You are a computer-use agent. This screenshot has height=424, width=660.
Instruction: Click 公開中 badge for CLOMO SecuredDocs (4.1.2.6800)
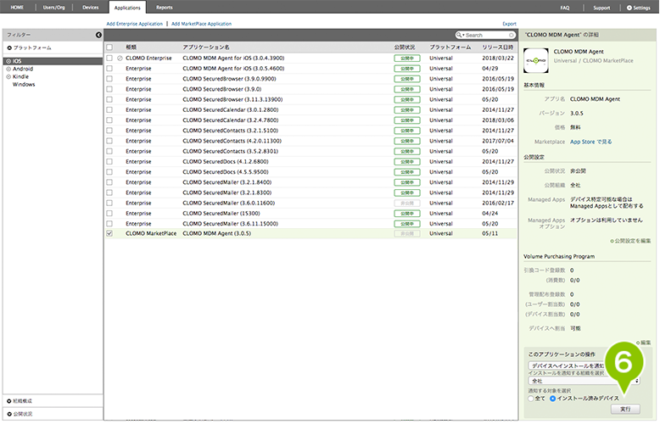click(x=406, y=161)
